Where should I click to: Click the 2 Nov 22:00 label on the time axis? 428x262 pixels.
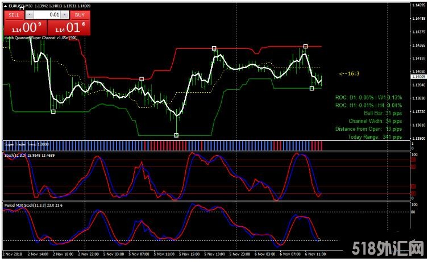pos(89,254)
